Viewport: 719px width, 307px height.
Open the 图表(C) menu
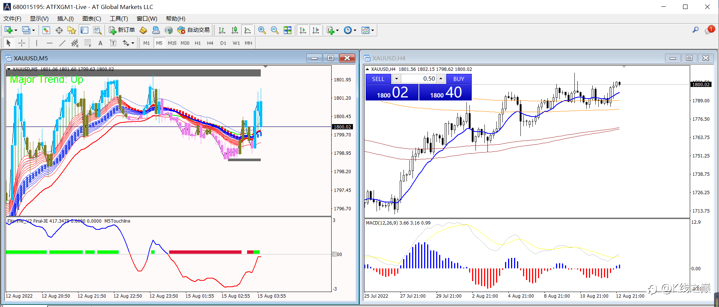pyautogui.click(x=92, y=19)
